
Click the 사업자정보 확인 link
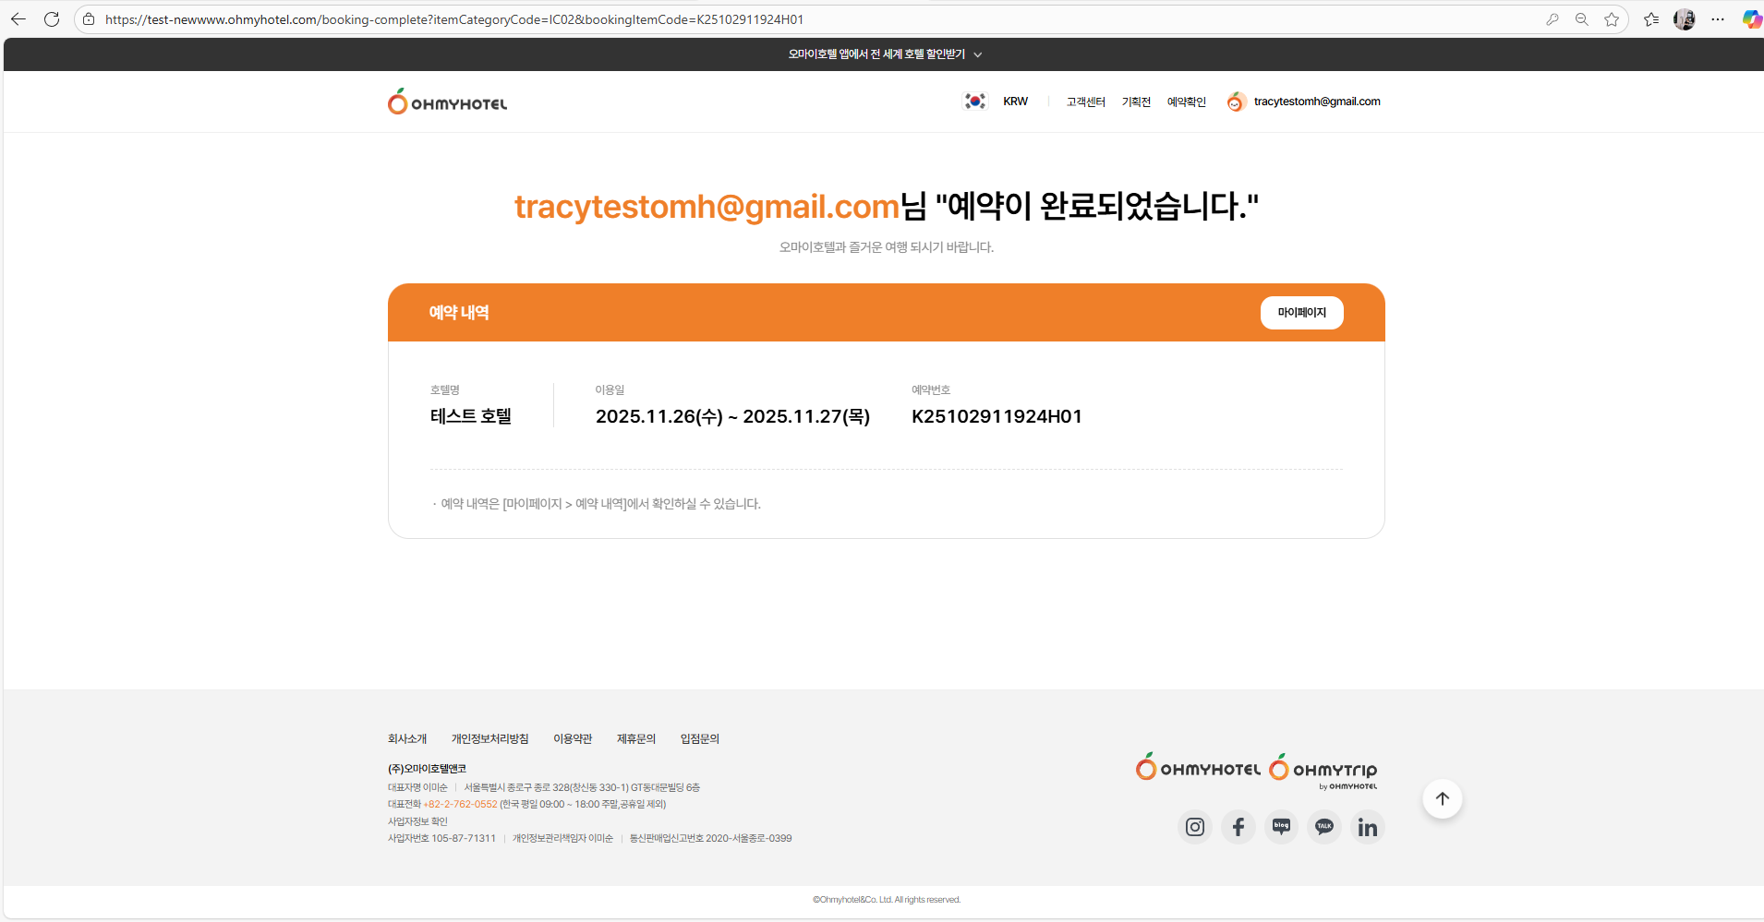click(417, 821)
